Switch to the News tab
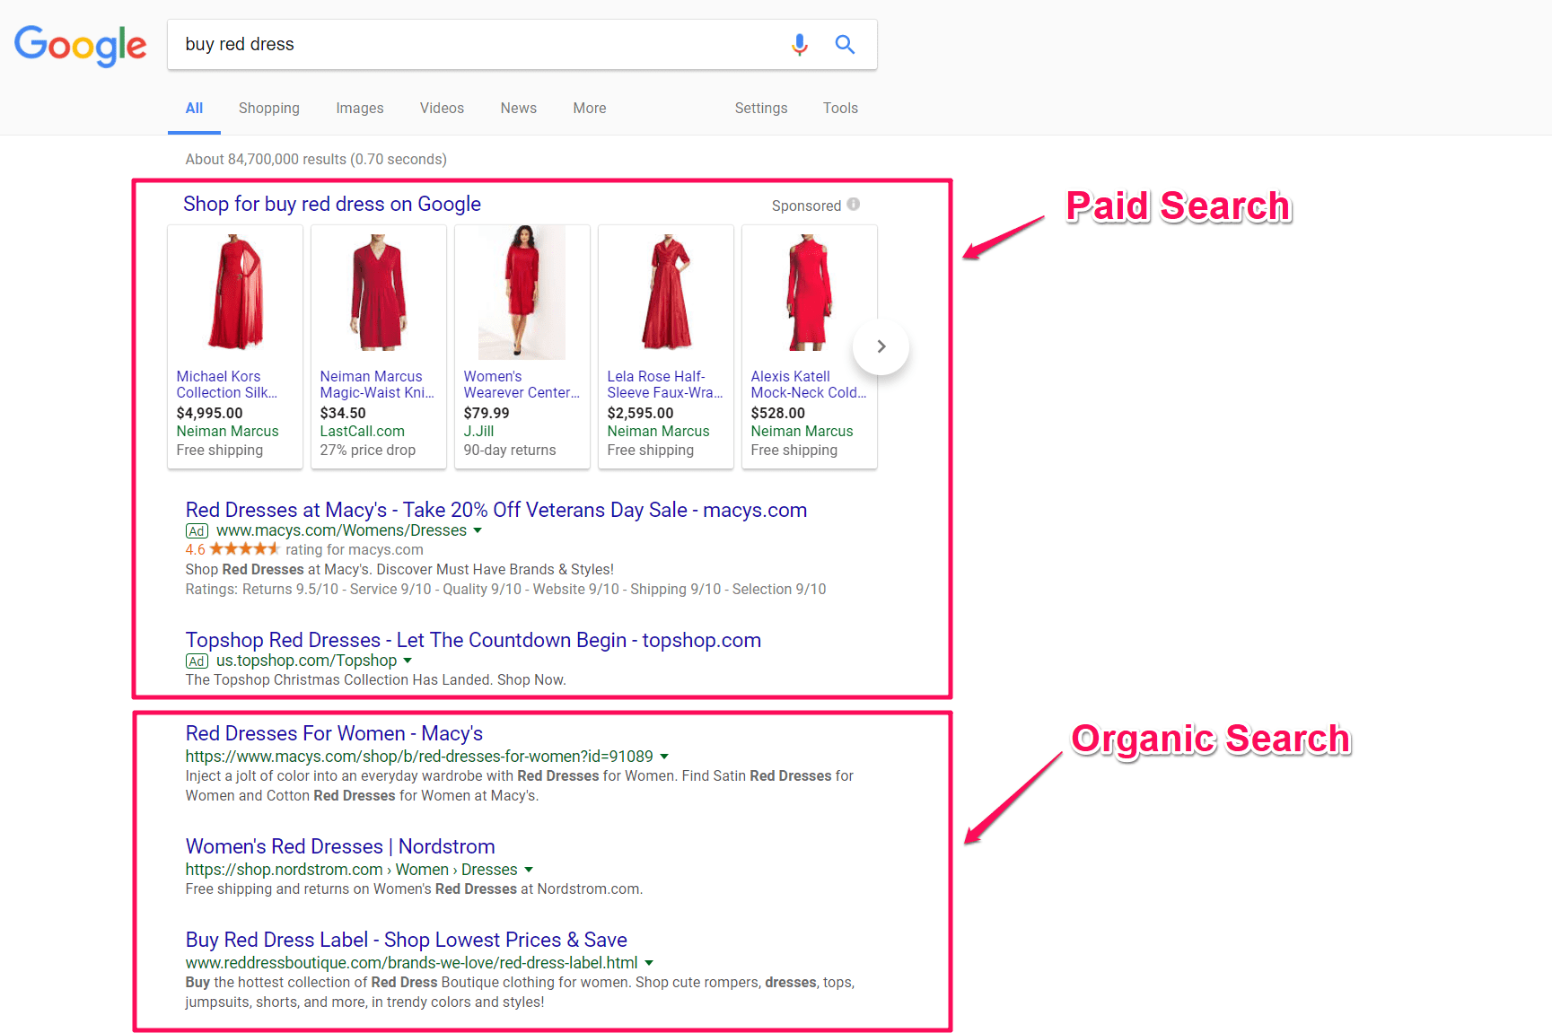Viewport: 1552px width, 1033px height. coord(519,109)
